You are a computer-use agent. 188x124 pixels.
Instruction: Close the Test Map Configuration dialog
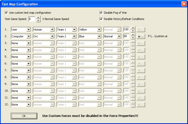click(x=184, y=4)
